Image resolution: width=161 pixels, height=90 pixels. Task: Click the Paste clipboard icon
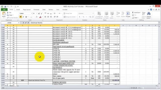coord(4,13)
